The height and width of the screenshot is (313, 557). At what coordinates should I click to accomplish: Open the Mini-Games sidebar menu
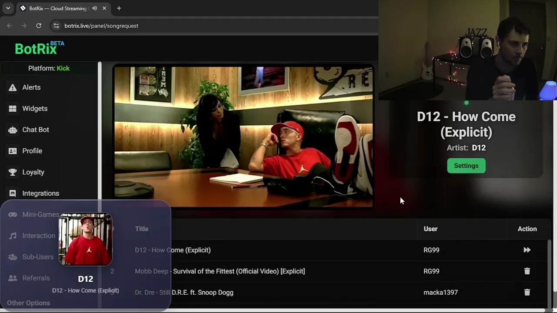pos(34,214)
